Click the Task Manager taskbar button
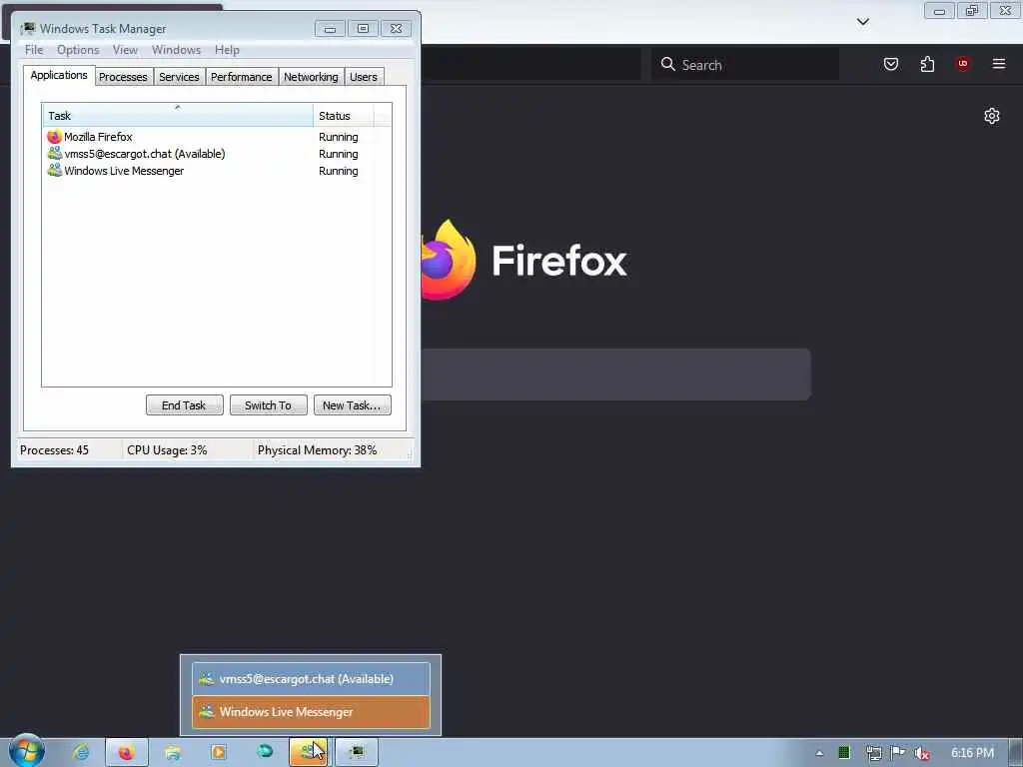The width and height of the screenshot is (1023, 767). 357,753
